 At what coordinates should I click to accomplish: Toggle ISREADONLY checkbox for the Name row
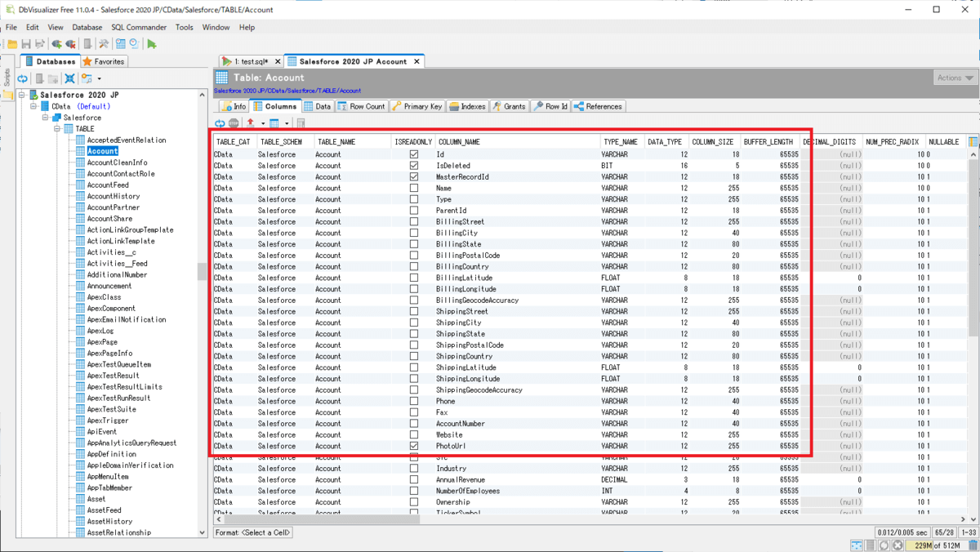(414, 188)
